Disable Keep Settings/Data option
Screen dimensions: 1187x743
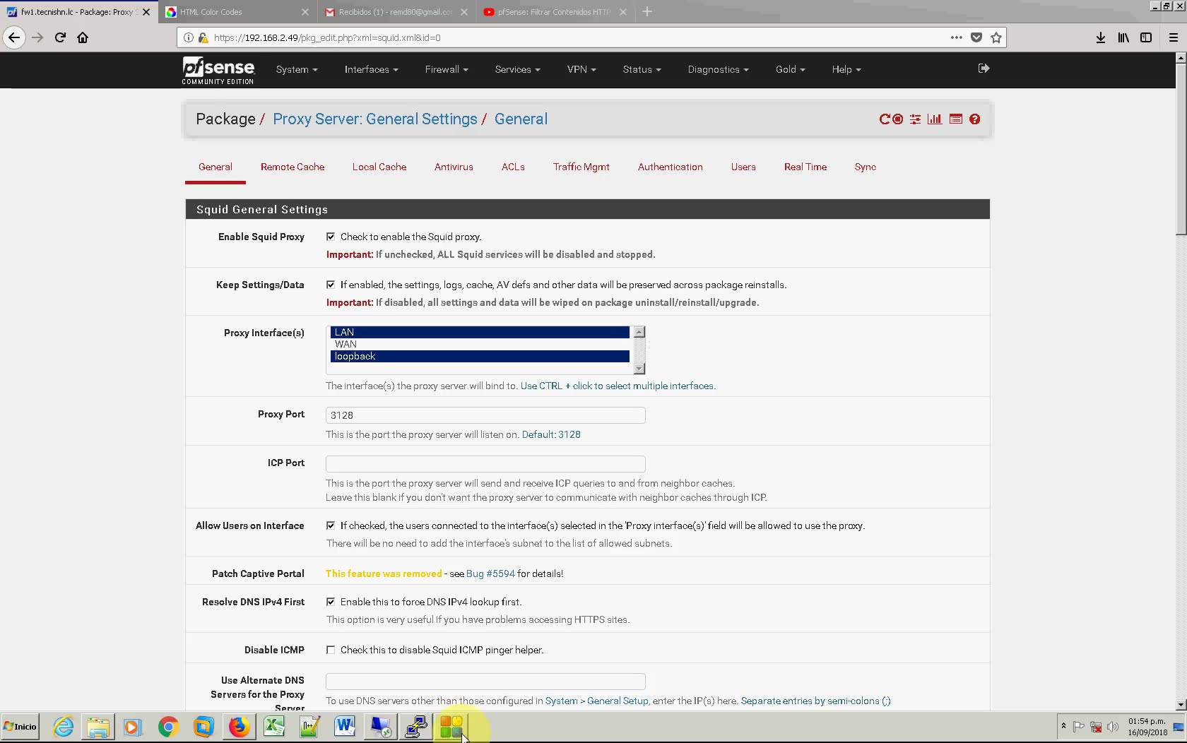click(331, 284)
